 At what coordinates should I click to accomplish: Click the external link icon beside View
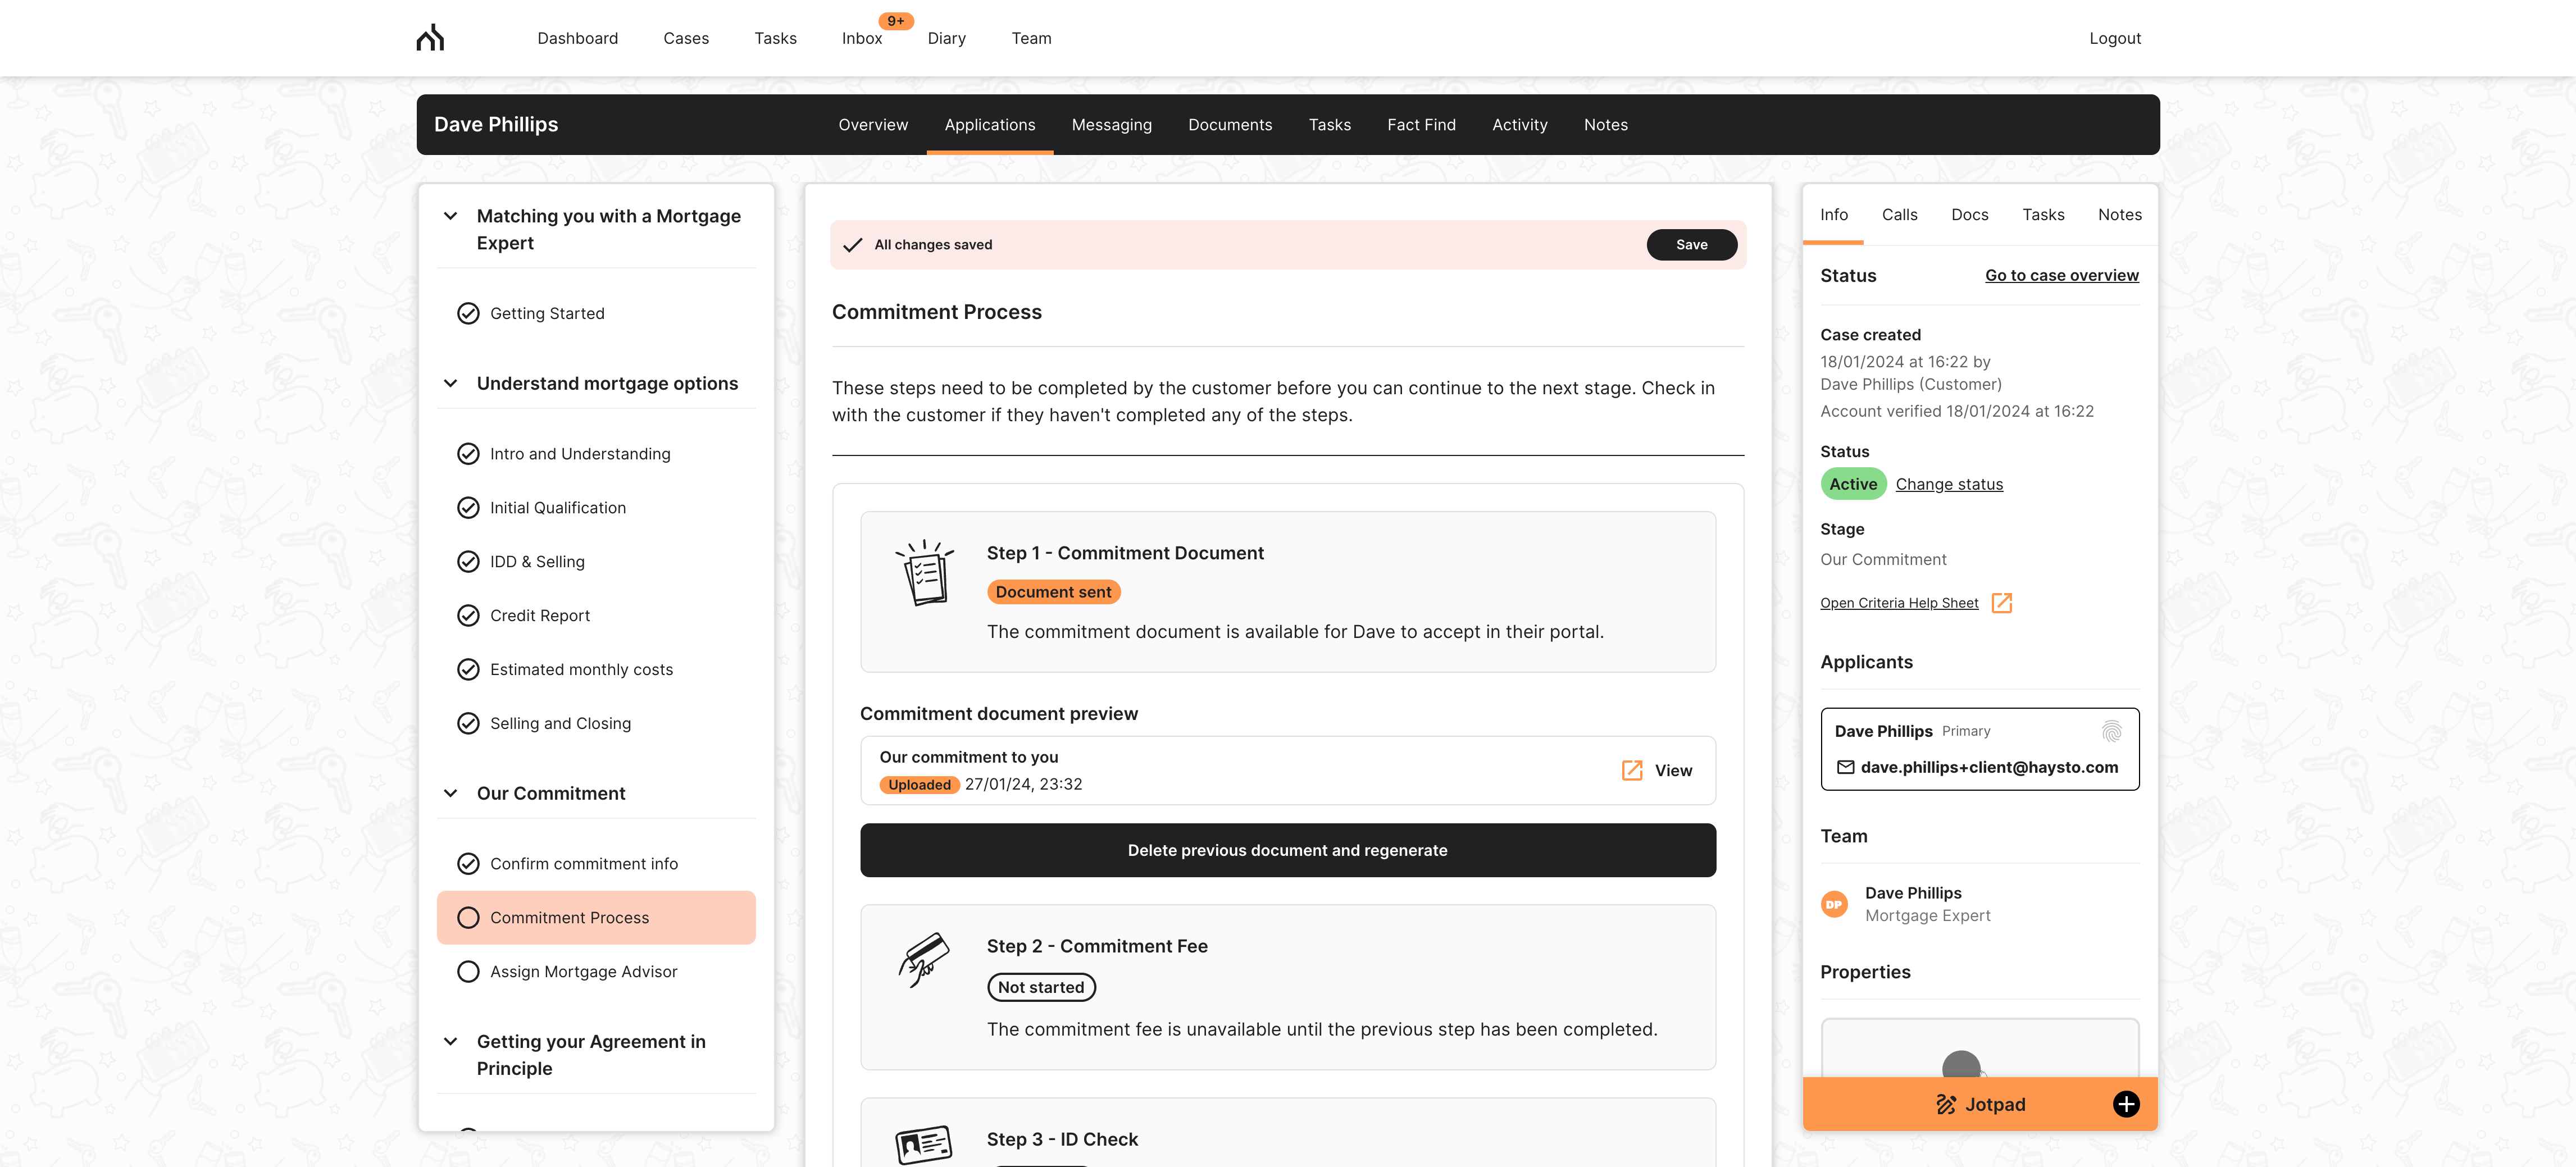coord(1631,770)
